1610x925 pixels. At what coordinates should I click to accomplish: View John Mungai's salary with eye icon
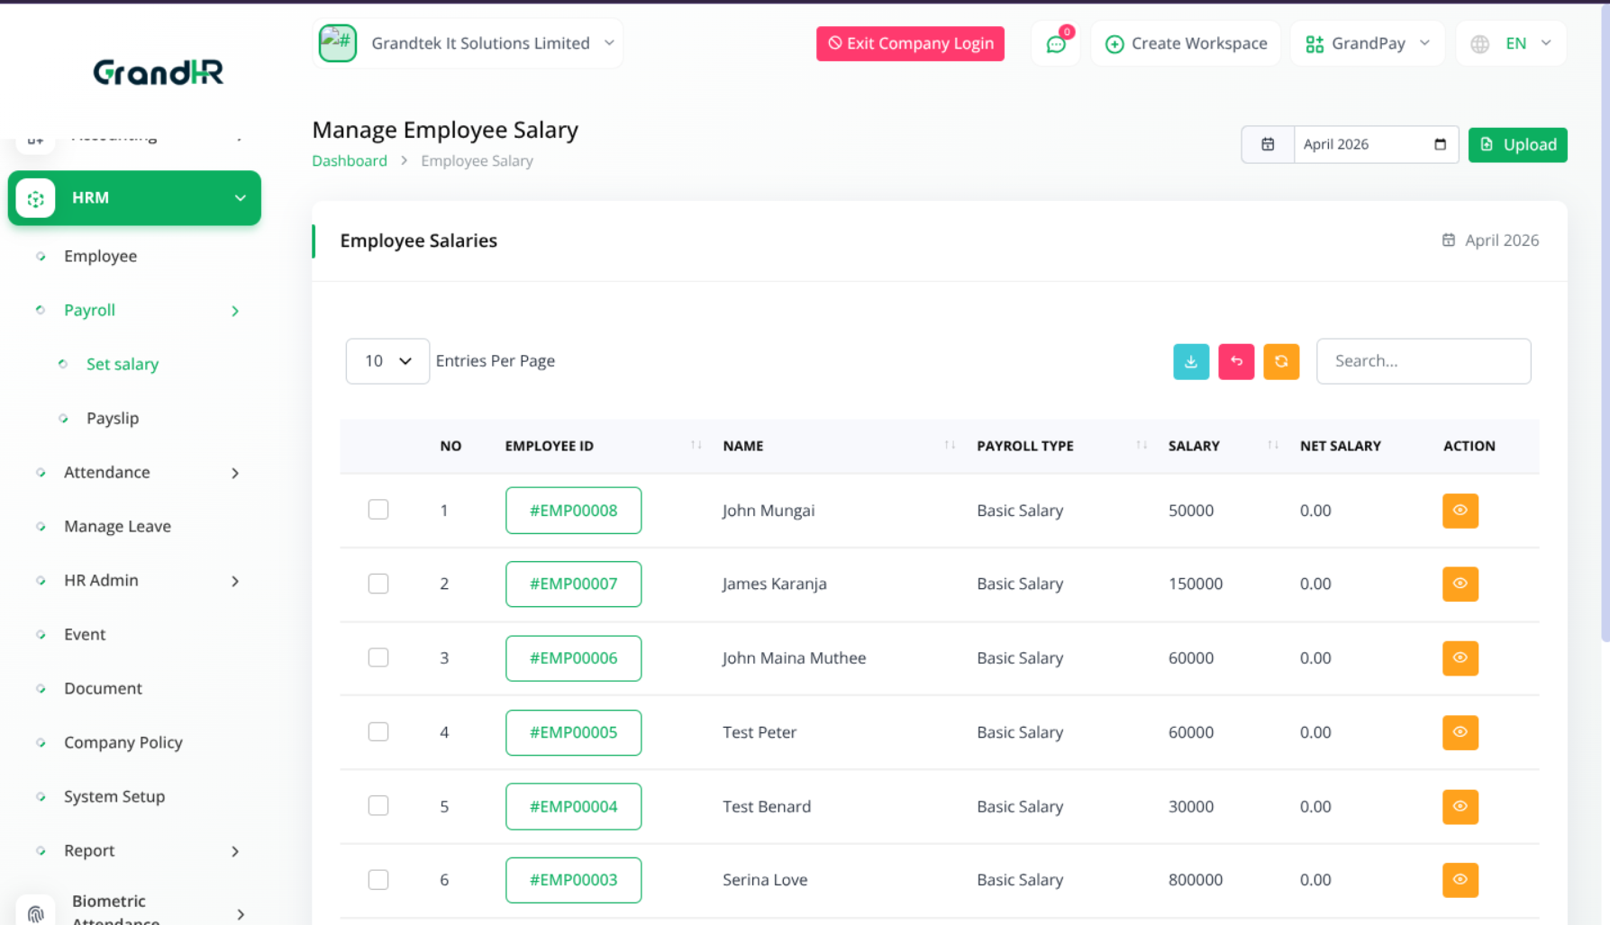pos(1460,511)
